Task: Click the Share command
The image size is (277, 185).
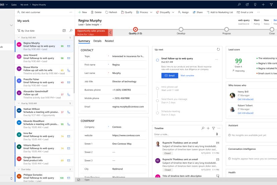Action: (x=198, y=12)
